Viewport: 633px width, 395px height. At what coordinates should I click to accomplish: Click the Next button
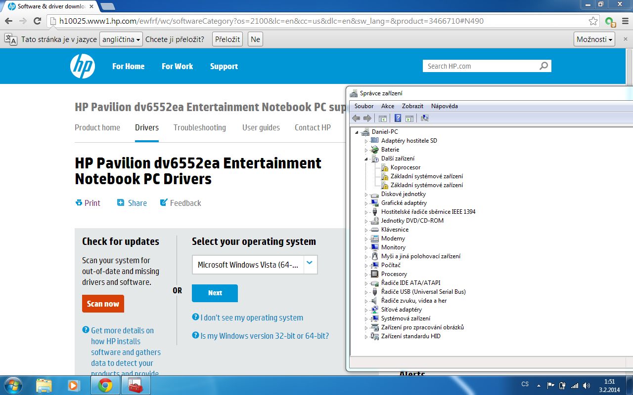point(215,293)
